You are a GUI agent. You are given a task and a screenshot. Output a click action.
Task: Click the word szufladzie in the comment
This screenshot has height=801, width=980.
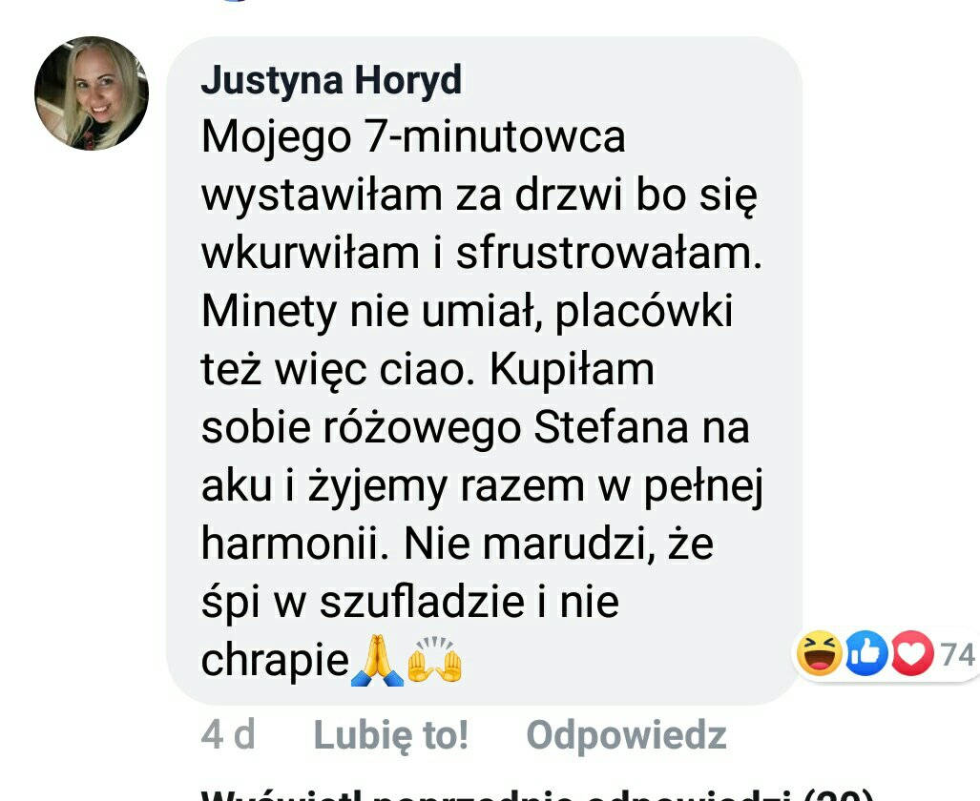point(422,602)
